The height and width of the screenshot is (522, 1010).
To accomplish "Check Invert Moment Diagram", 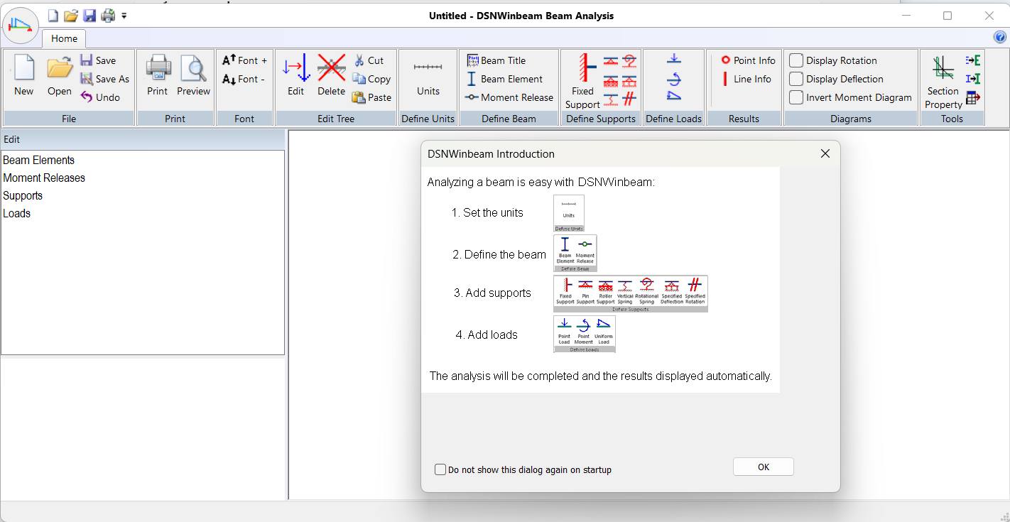I will [797, 97].
